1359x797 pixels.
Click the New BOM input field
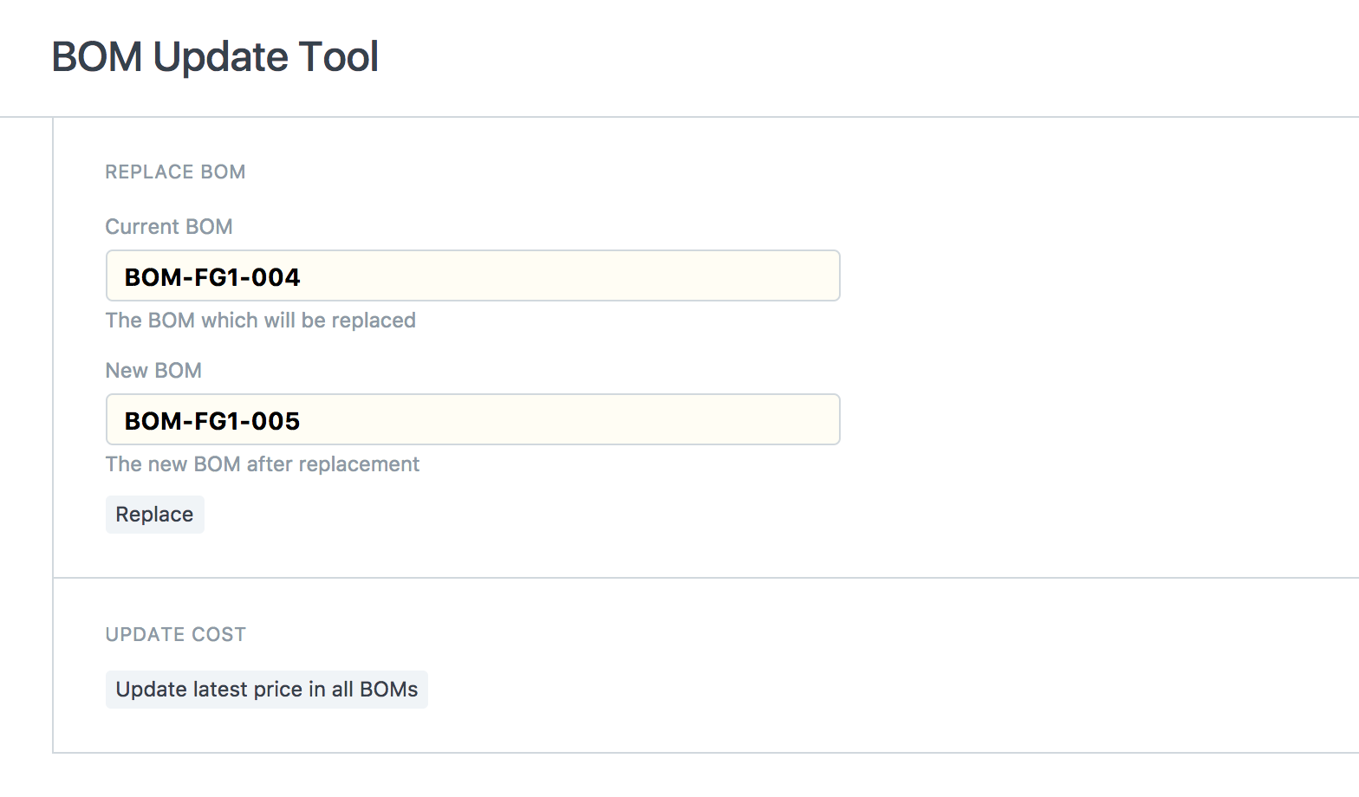point(472,419)
